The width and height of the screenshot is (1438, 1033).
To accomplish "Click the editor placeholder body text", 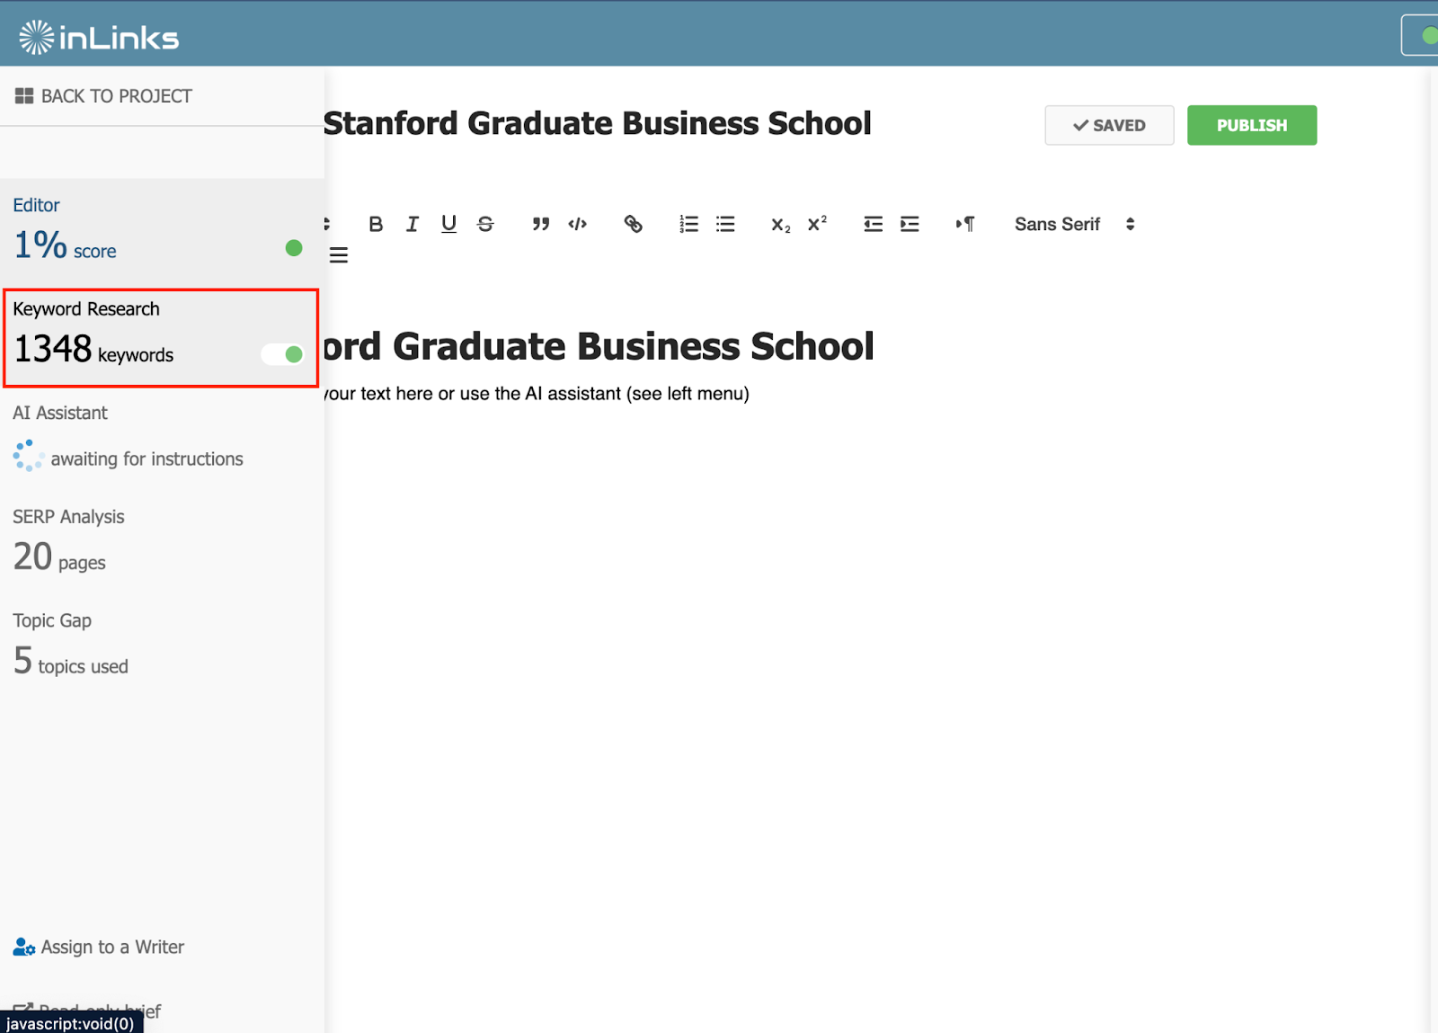I will 537,394.
